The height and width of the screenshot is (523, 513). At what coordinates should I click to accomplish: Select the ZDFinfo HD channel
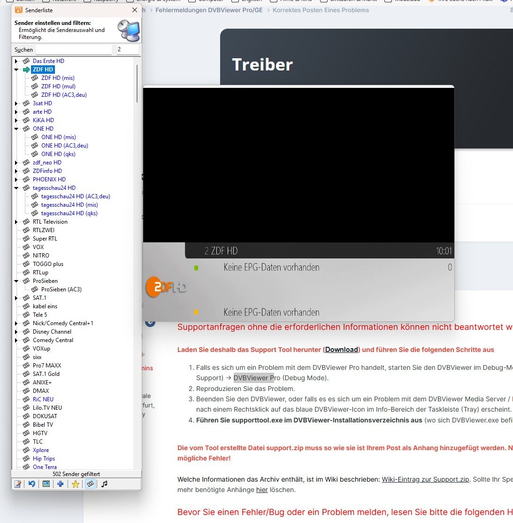[x=47, y=171]
